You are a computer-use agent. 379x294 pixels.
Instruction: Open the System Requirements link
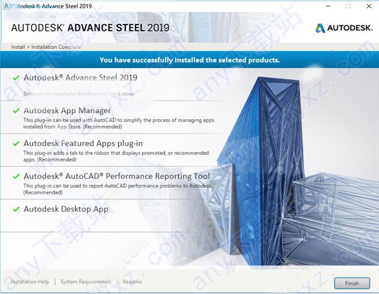tap(86, 281)
